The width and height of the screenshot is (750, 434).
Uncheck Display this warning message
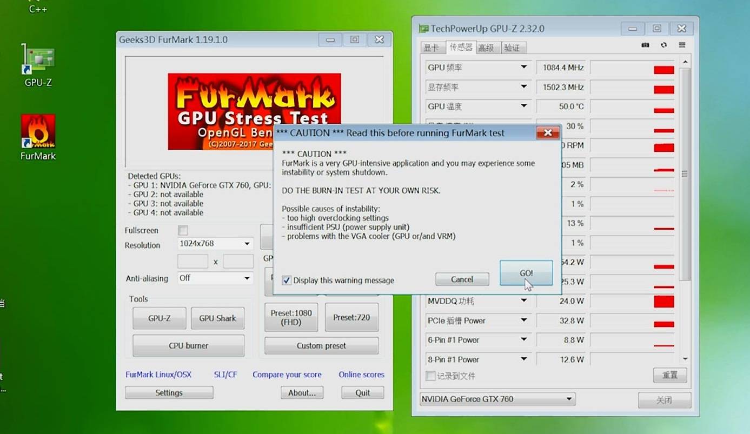tap(287, 280)
